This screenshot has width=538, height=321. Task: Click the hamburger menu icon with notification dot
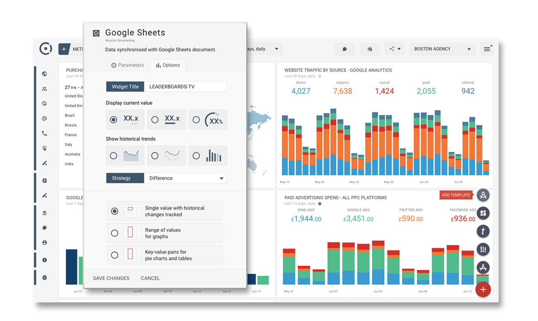click(487, 49)
